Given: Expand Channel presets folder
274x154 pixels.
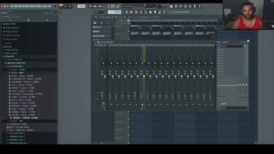Looking at the screenshot, I should pos(12,36).
